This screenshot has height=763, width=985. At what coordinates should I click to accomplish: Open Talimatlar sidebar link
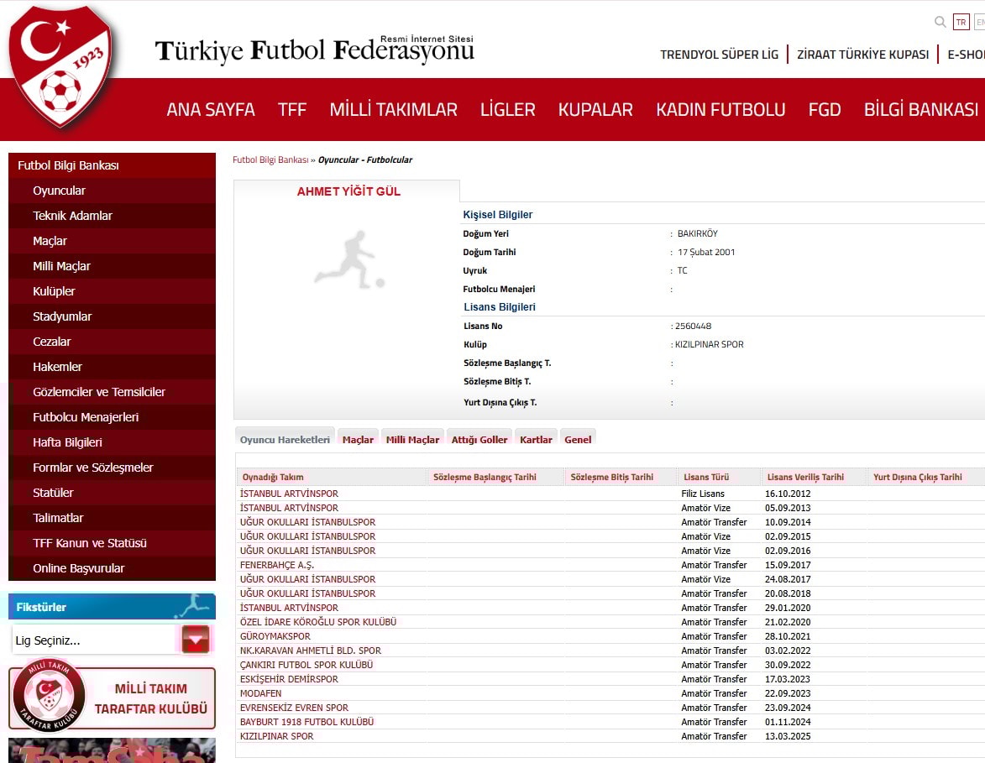[112, 517]
